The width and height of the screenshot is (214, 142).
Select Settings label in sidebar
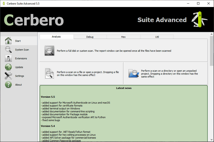point(20,76)
